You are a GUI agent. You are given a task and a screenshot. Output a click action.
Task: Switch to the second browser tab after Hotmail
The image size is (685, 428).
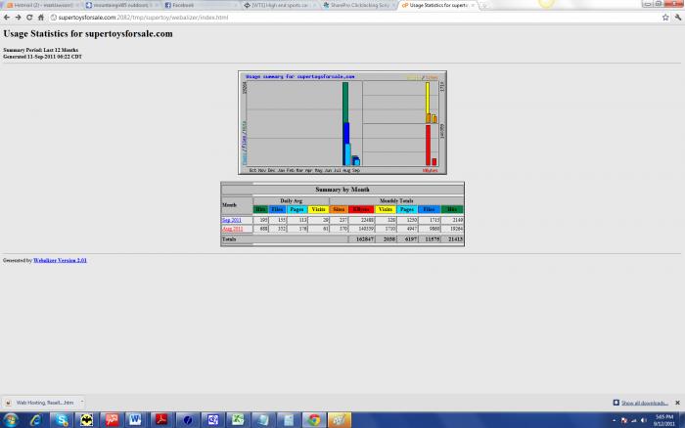[x=121, y=5]
